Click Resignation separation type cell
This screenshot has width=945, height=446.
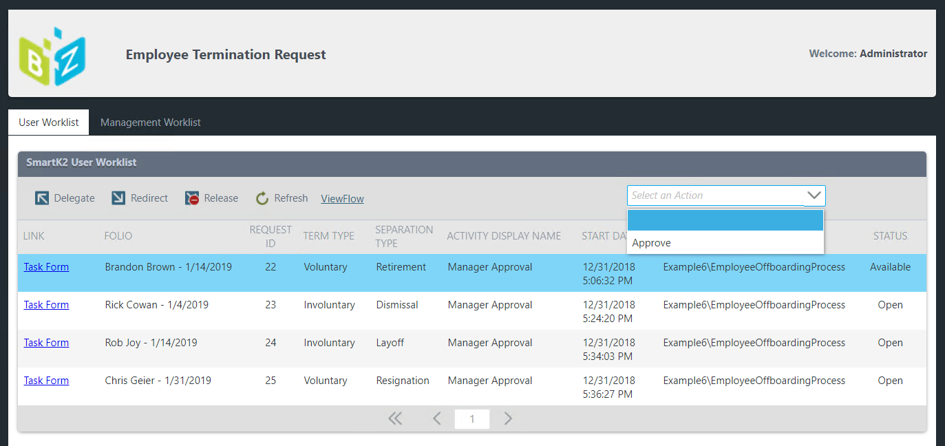403,381
